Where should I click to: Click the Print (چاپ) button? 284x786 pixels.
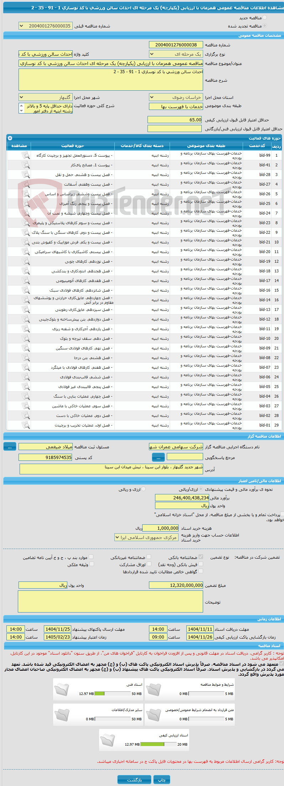tap(162, 780)
